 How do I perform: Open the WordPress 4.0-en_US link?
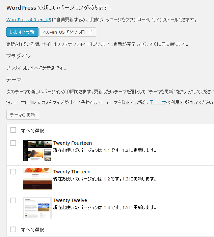[x=29, y=20]
